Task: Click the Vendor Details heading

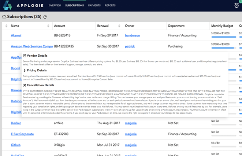Action: (x=37, y=56)
